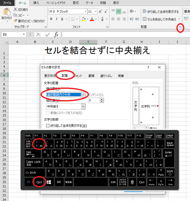Open the font size dropdown showing 11
The width and height of the screenshot is (190, 201).
(x=96, y=11)
